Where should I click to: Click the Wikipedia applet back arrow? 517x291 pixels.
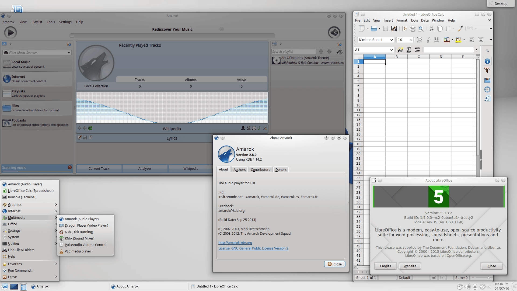click(x=79, y=128)
